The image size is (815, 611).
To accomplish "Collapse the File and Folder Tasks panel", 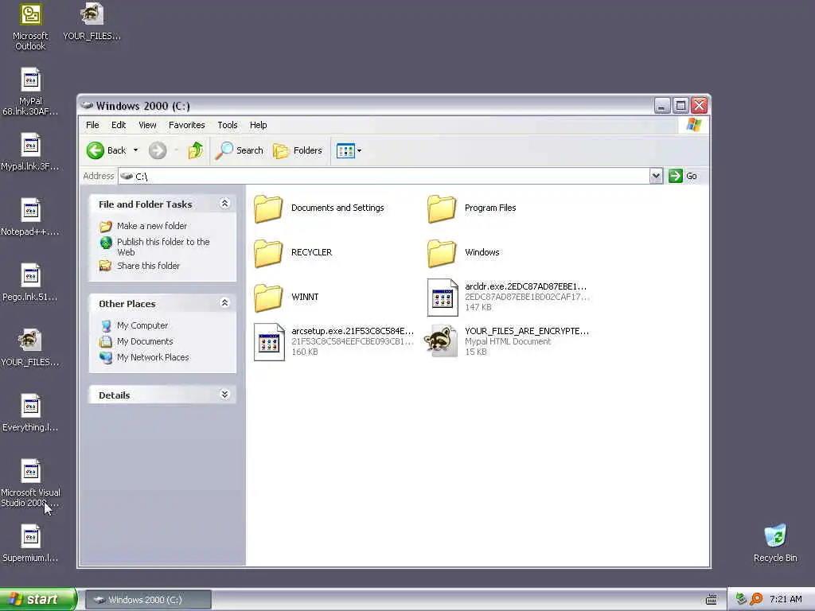I will (224, 204).
